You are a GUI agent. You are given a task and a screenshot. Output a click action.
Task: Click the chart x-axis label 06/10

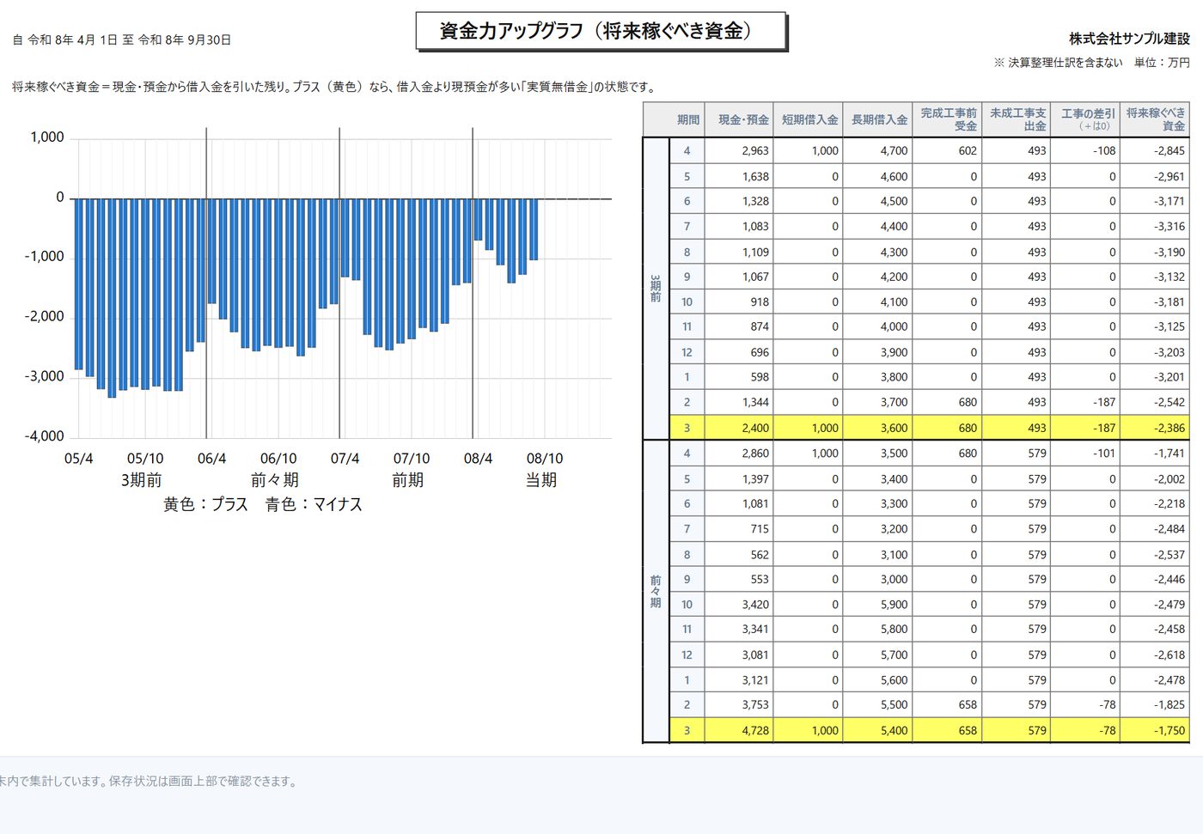point(278,459)
